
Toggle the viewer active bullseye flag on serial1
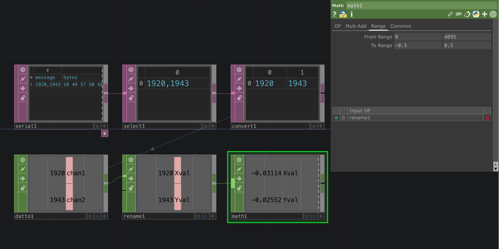pos(22,70)
